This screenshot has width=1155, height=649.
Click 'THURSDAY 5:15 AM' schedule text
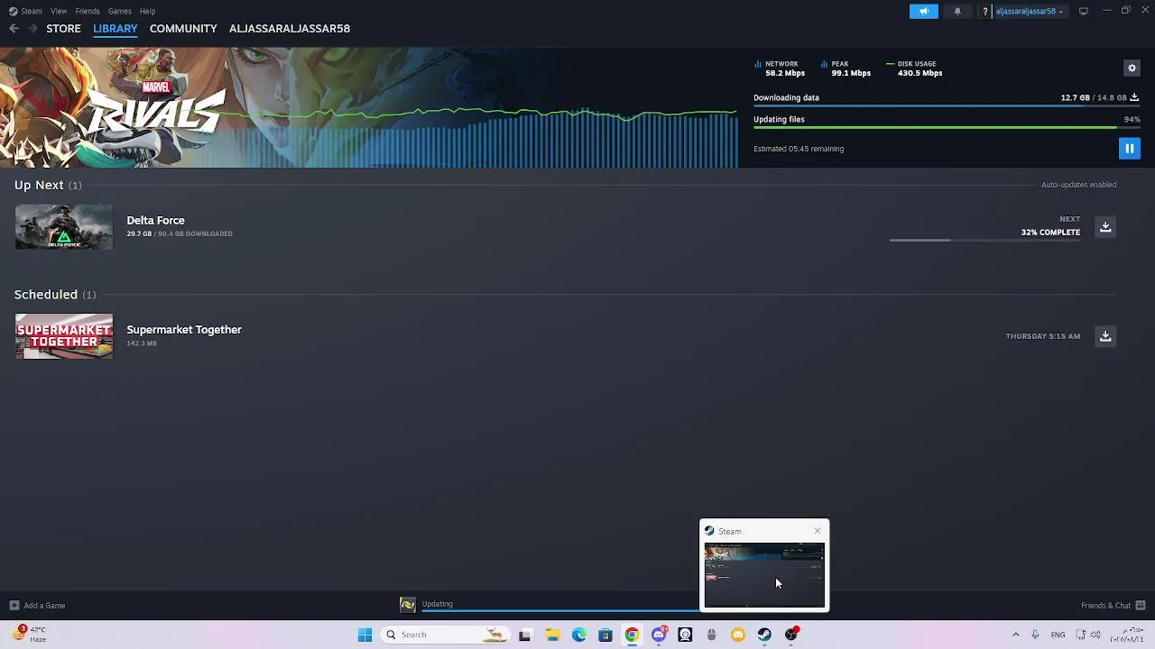(1042, 336)
